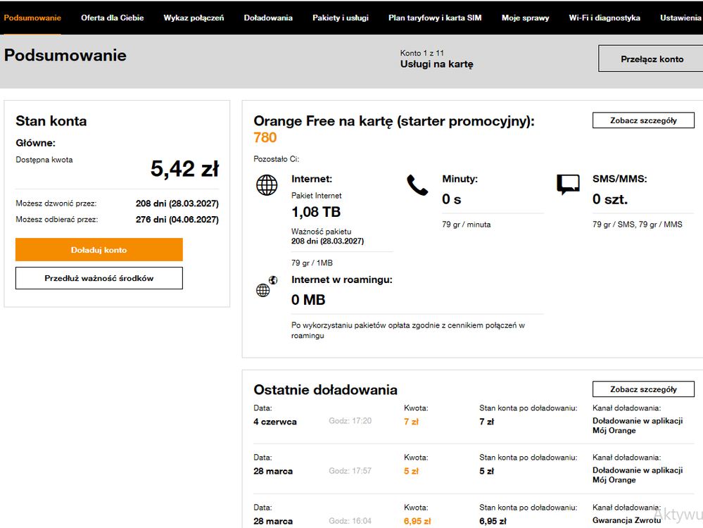Image resolution: width=703 pixels, height=528 pixels.
Task: Click the 7 zł orange top-up amount
Action: pyautogui.click(x=411, y=422)
